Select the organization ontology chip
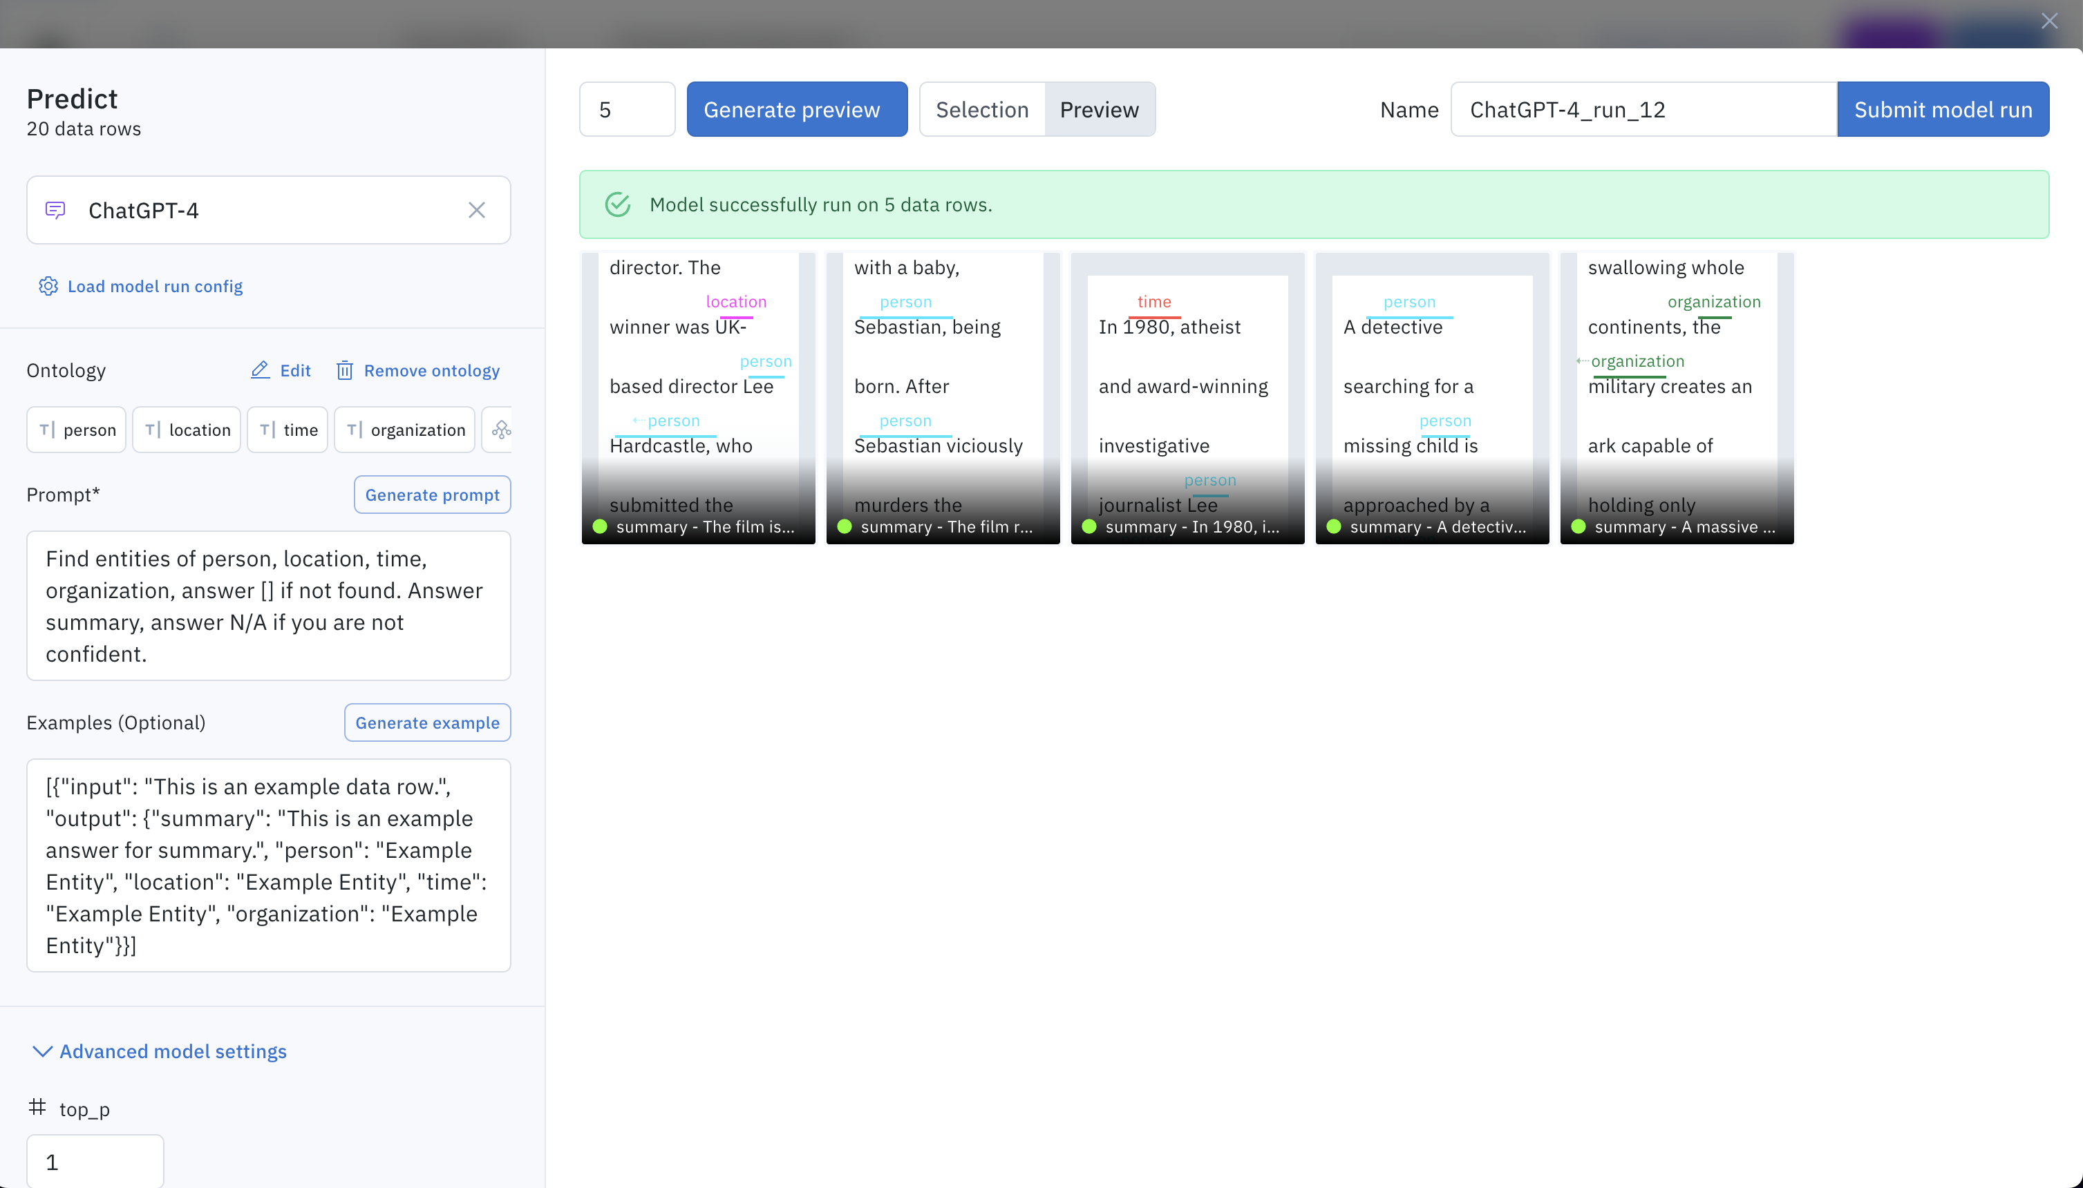Image resolution: width=2083 pixels, height=1188 pixels. [405, 430]
